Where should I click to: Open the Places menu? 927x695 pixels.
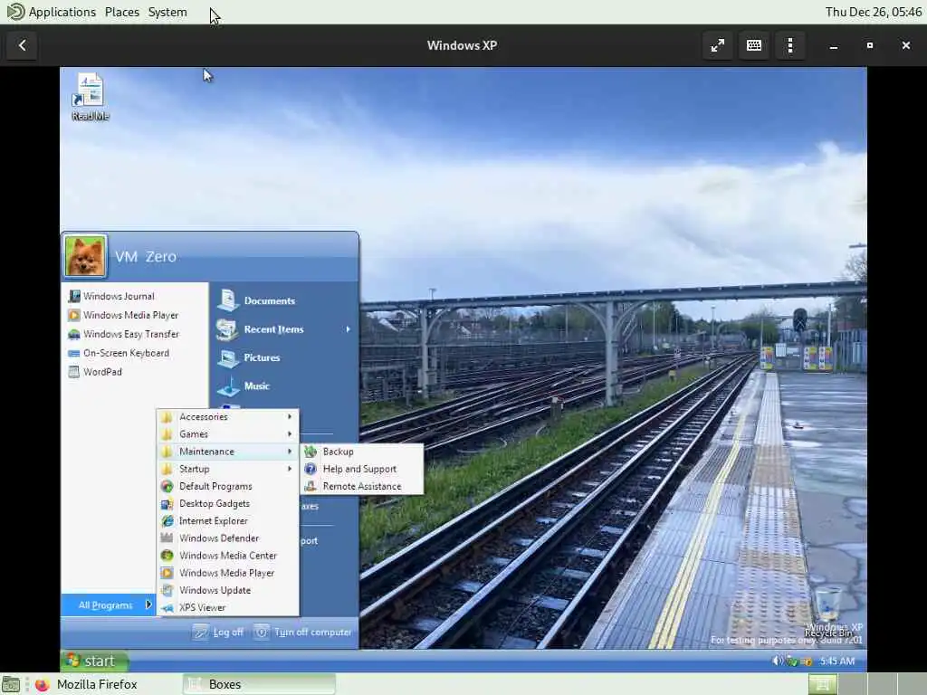tap(122, 12)
